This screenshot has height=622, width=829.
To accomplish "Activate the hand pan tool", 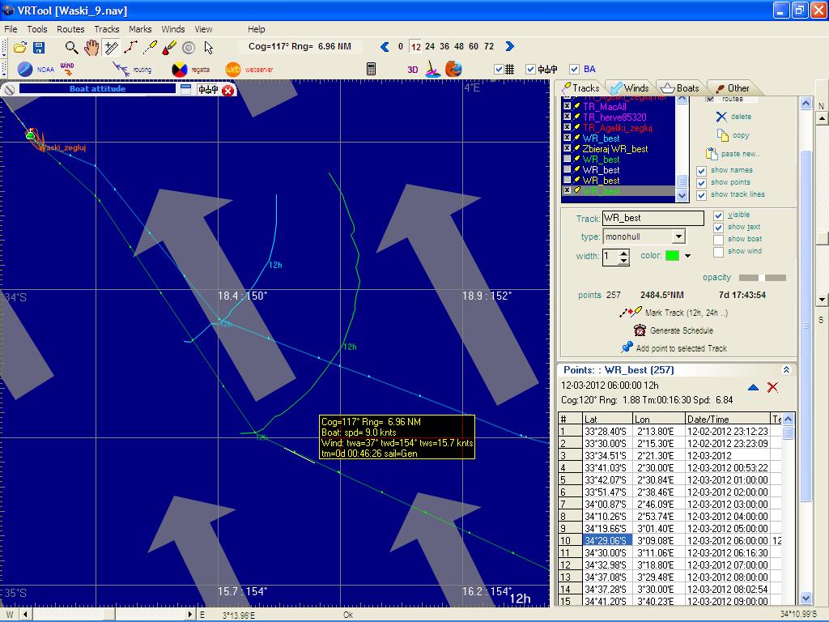I will click(x=91, y=48).
